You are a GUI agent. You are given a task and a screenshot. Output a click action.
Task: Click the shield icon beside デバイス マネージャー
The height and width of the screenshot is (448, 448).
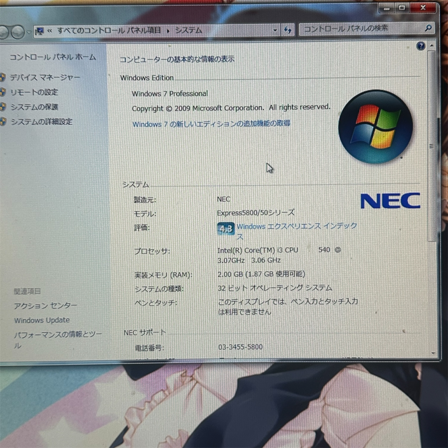click(3, 78)
